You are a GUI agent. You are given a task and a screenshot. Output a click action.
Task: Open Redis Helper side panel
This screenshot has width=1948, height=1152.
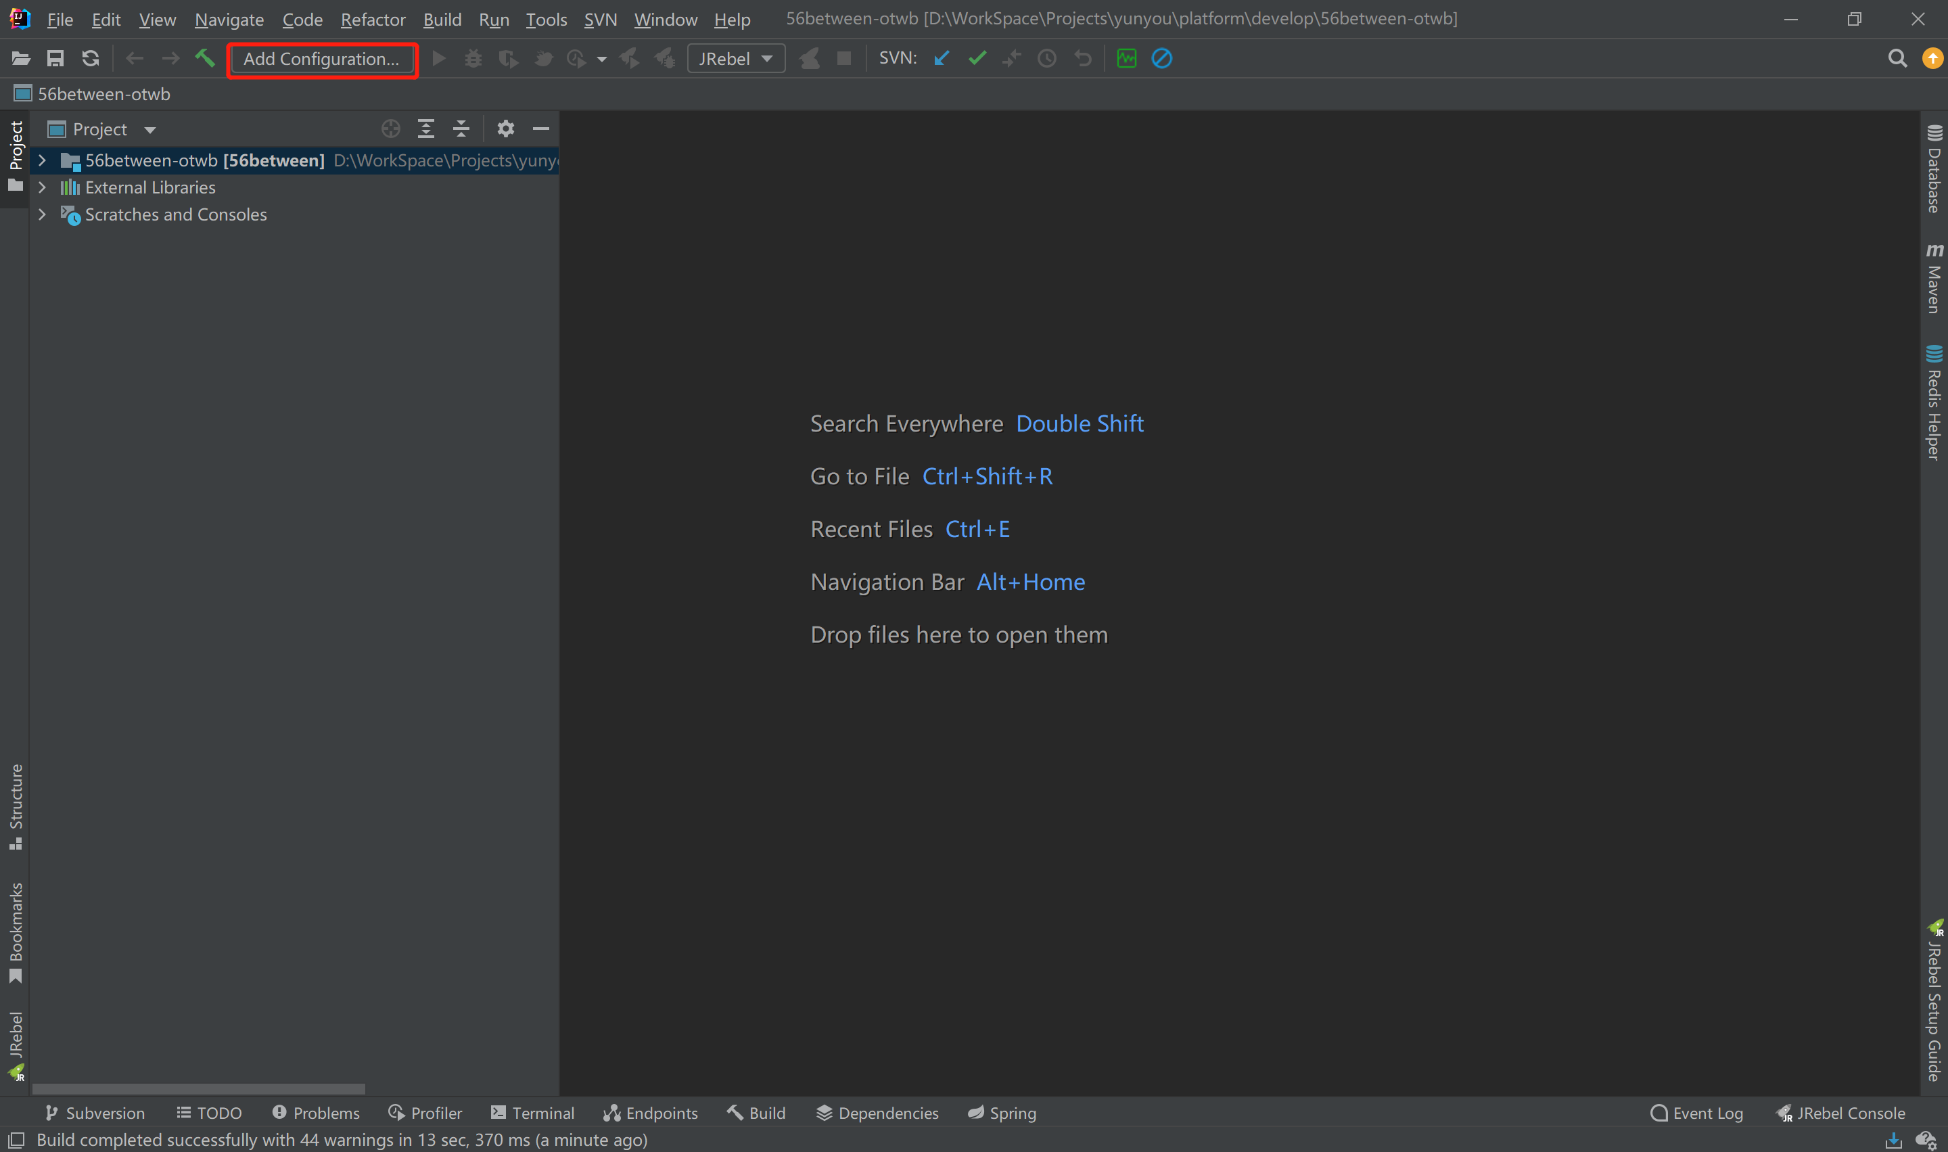point(1934,403)
